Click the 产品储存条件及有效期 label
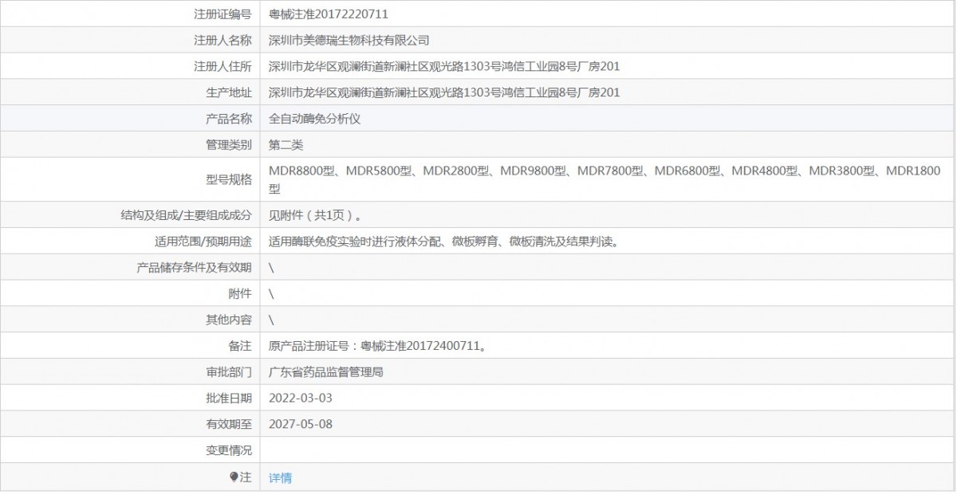The height and width of the screenshot is (495, 957). pyautogui.click(x=195, y=267)
